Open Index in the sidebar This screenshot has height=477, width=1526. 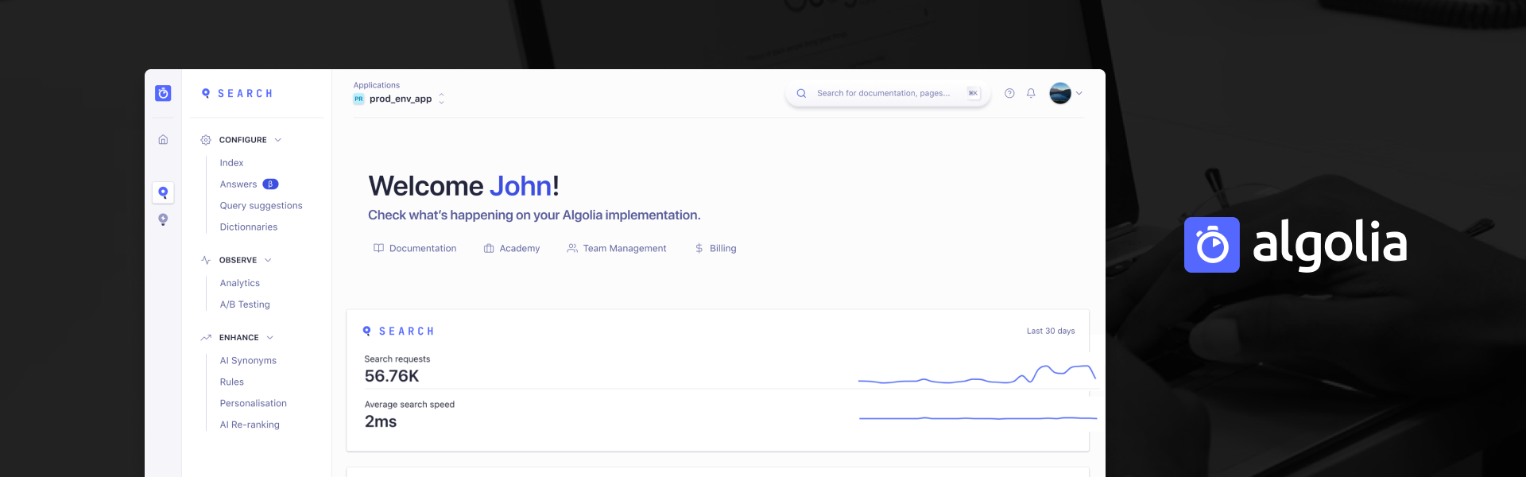(x=232, y=163)
